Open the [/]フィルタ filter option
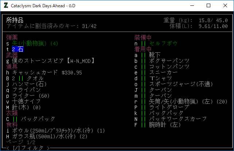This screenshot has width=234, height=151. point(28,148)
